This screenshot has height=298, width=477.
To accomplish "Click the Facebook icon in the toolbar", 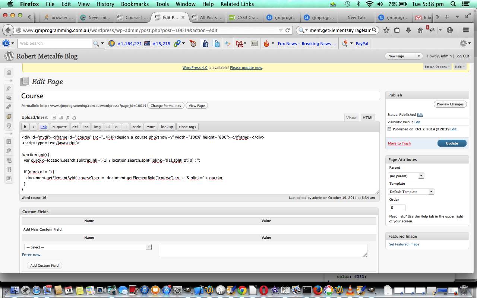I will [x=204, y=44].
